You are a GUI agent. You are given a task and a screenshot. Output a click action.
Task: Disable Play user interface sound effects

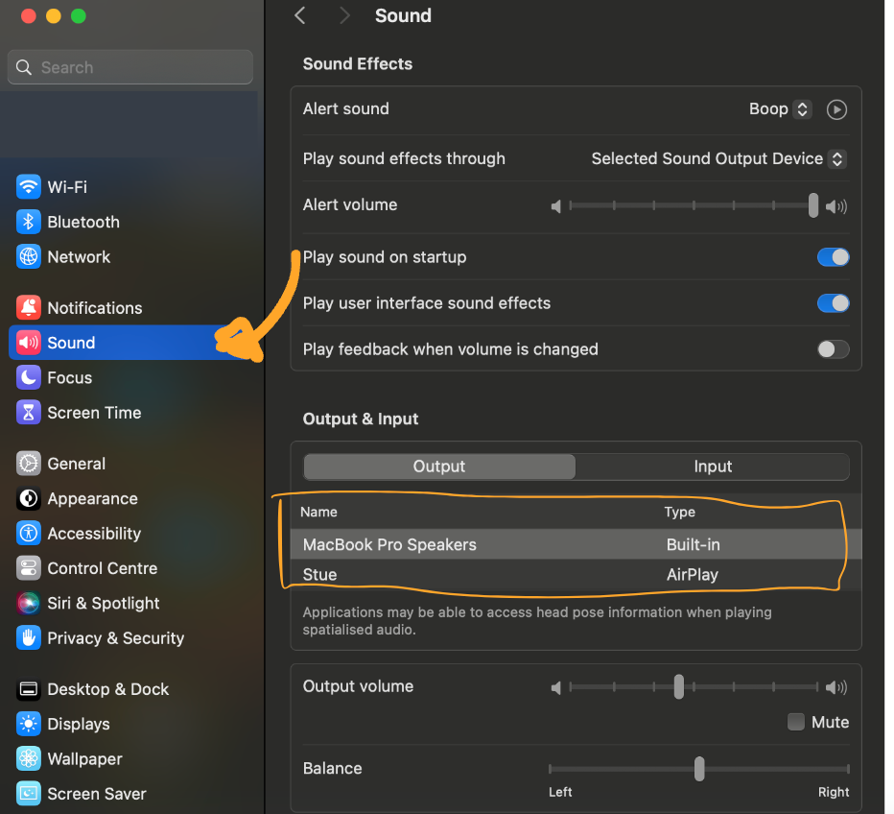click(x=833, y=303)
